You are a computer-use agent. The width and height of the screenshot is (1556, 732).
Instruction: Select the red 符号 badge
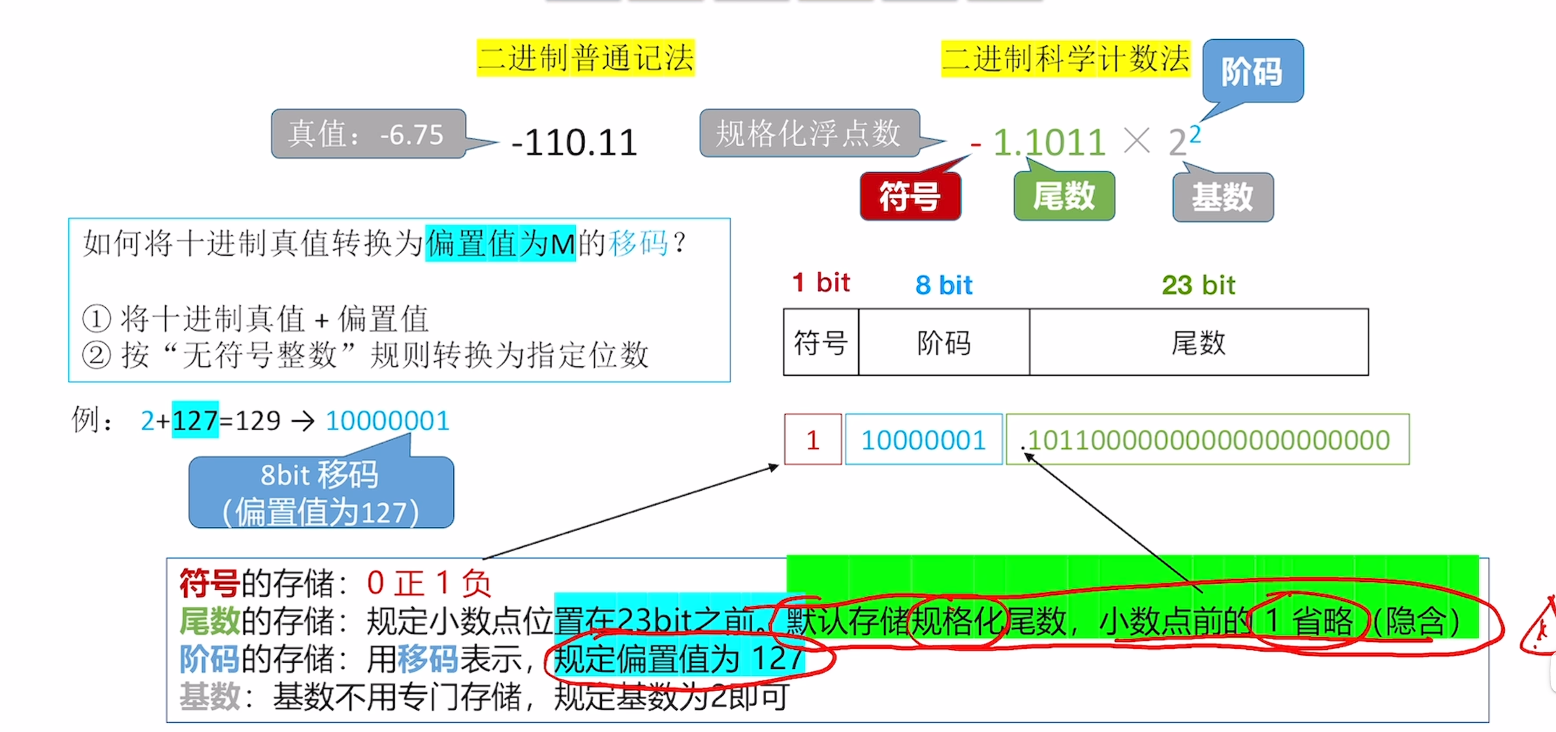[910, 195]
